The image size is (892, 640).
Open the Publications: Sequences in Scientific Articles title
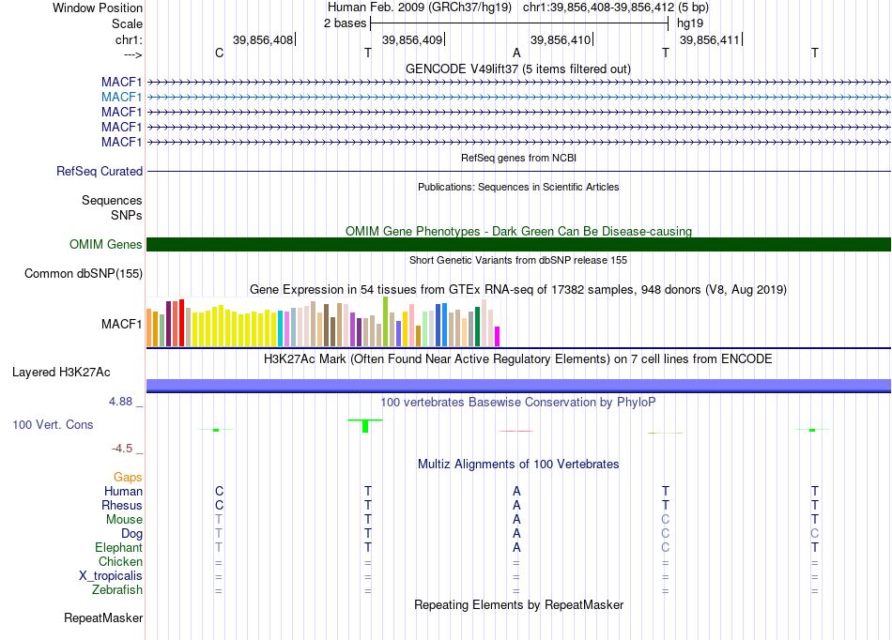tap(518, 187)
